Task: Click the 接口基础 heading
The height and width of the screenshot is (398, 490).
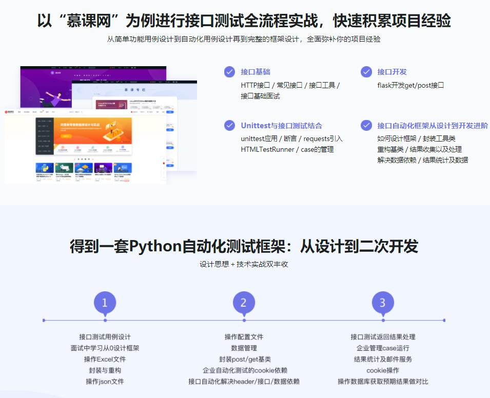Action: click(x=255, y=72)
